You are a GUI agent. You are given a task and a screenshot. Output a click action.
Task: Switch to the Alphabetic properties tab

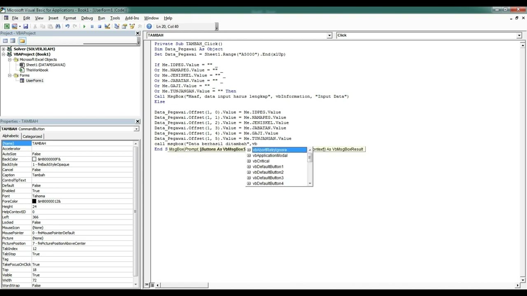11,136
